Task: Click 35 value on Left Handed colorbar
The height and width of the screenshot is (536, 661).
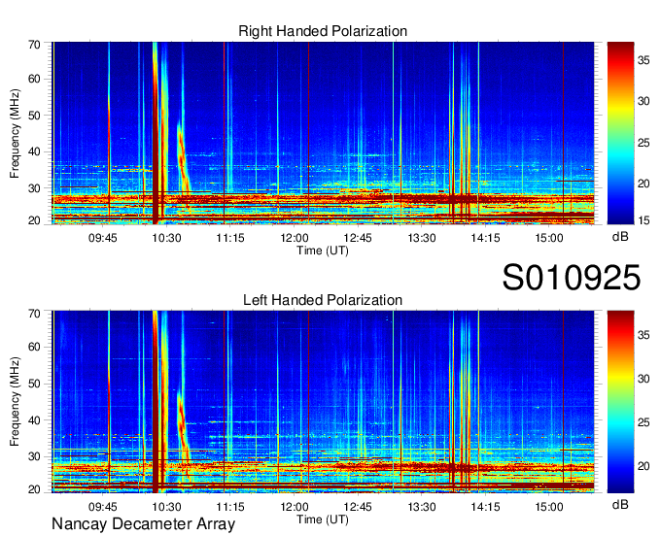Action: [644, 335]
